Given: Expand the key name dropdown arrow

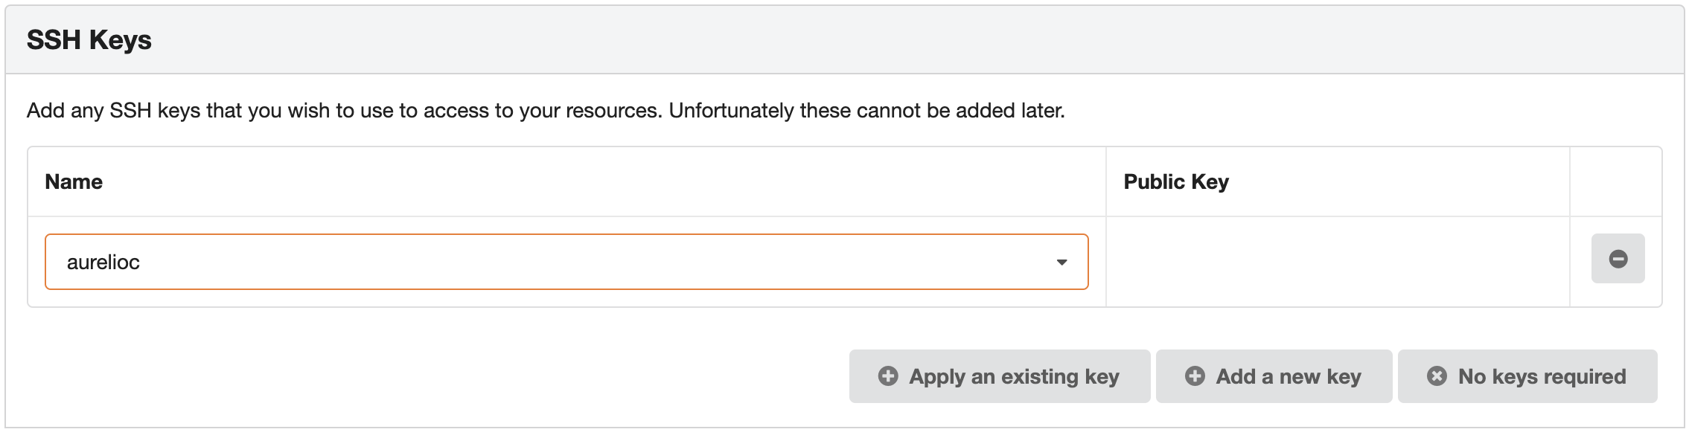Looking at the screenshot, I should point(1061,262).
